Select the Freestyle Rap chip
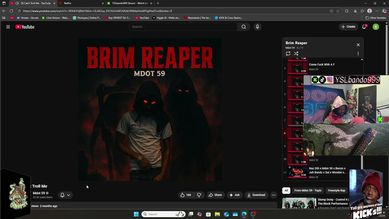The height and width of the screenshot is (219, 389). 336,190
